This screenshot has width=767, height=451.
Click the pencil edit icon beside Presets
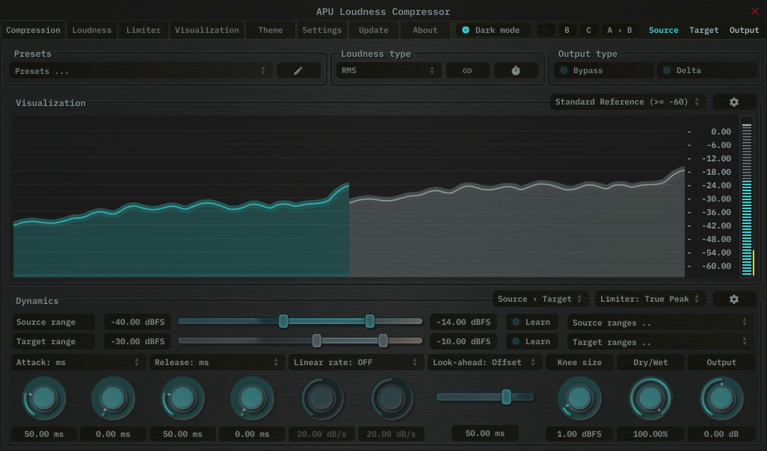(x=298, y=70)
